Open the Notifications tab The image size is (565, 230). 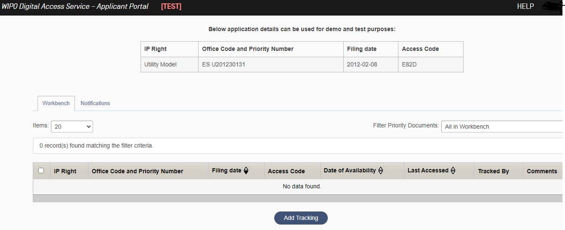tap(95, 103)
